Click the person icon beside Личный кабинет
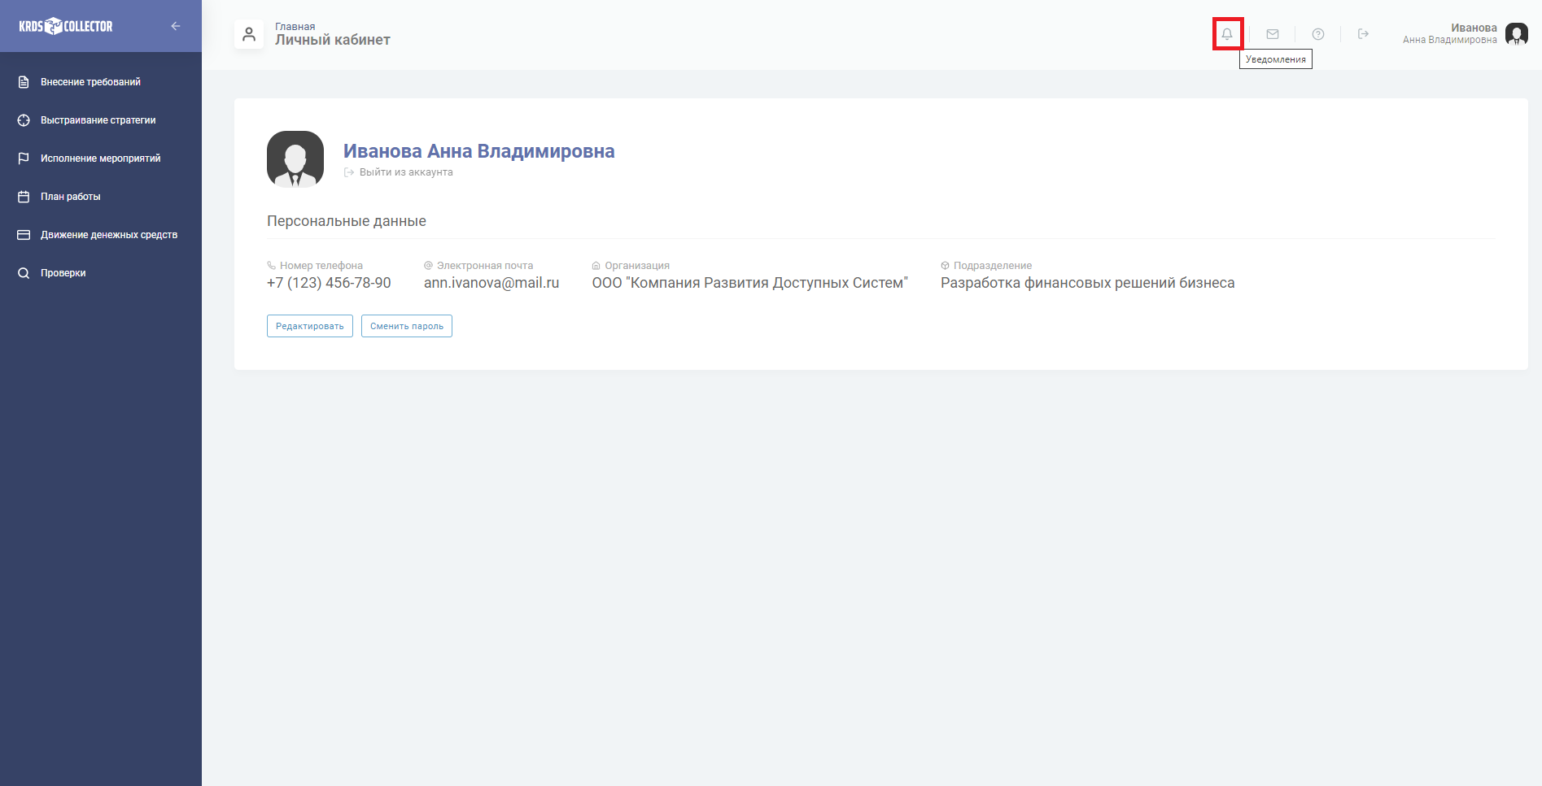The width and height of the screenshot is (1542, 786). pyautogui.click(x=249, y=34)
